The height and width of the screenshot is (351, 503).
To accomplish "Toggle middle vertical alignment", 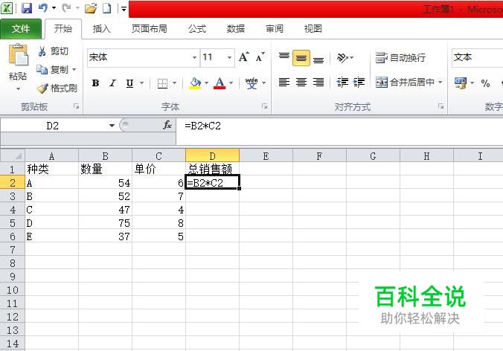I will coord(301,58).
